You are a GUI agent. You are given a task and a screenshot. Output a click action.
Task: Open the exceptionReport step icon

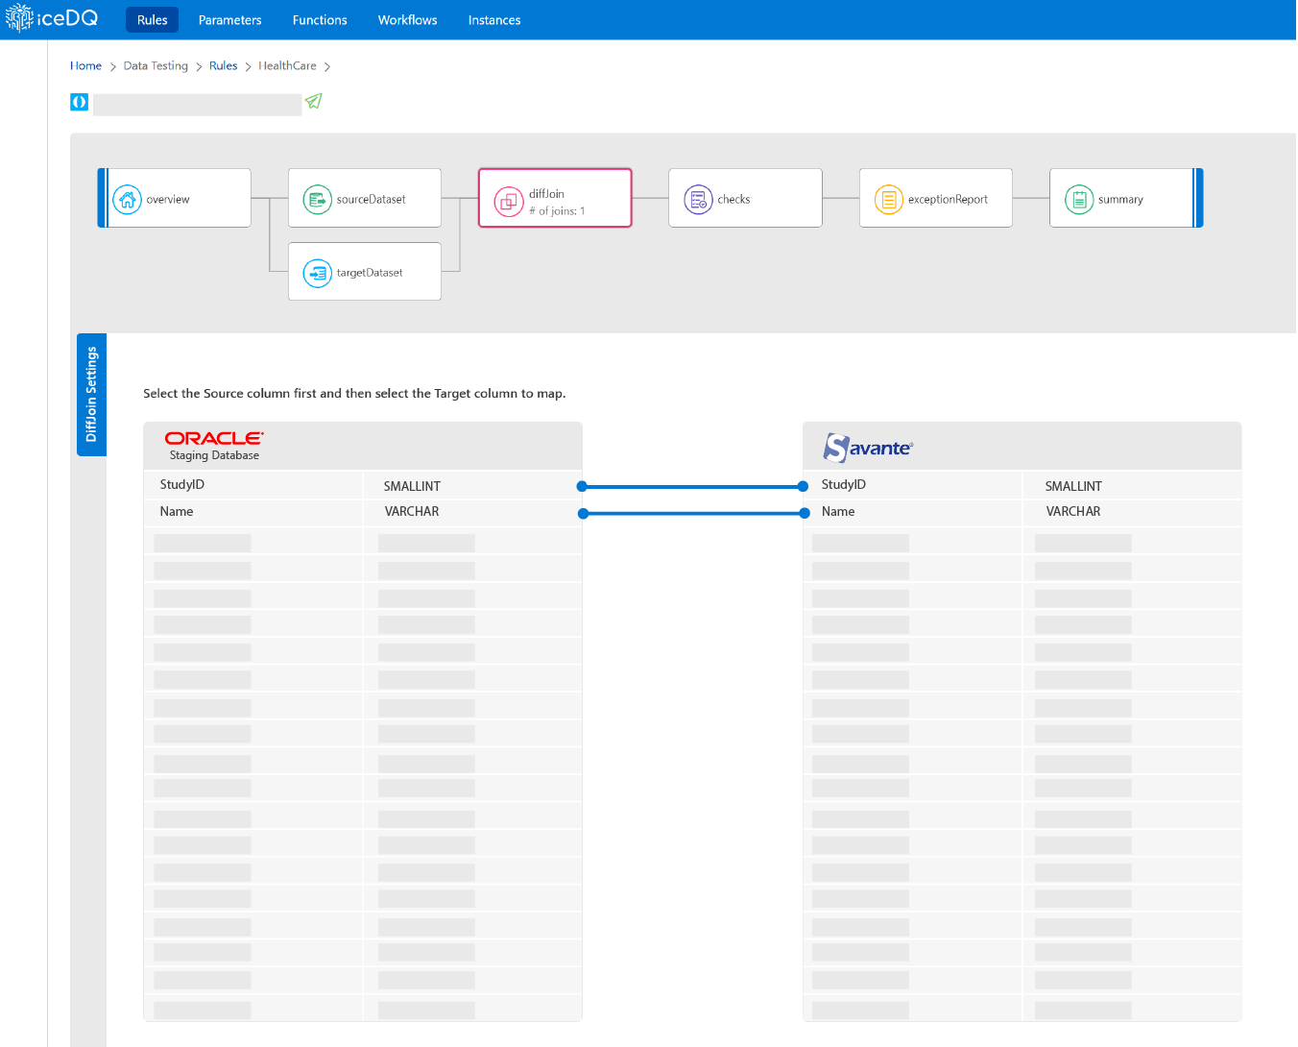click(x=888, y=198)
